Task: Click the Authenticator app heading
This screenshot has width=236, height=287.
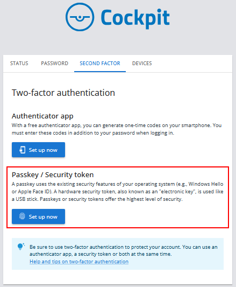Action: [42, 116]
